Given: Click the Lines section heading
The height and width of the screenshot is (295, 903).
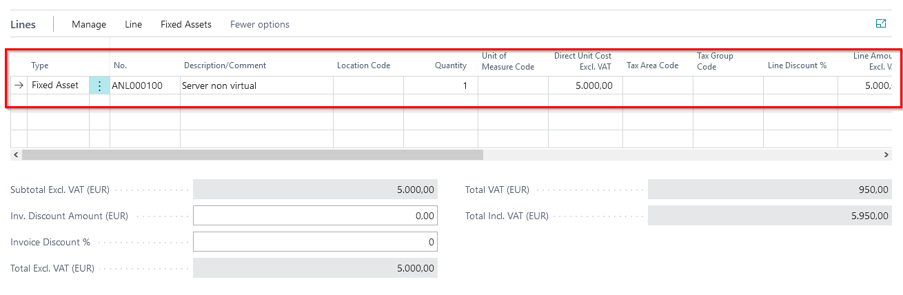Looking at the screenshot, I should [23, 24].
